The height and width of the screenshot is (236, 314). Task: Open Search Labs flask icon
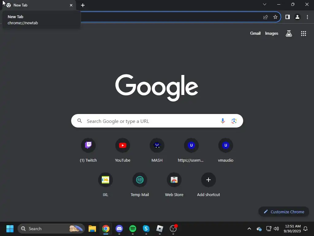[289, 33]
